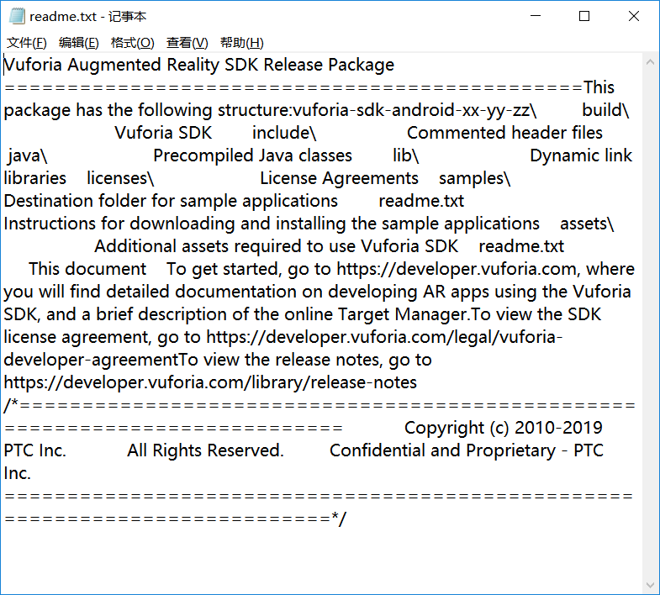
Task: Place cursor in 'Vuforia Augmented Reality SDK Release Package' title
Action: click(198, 65)
